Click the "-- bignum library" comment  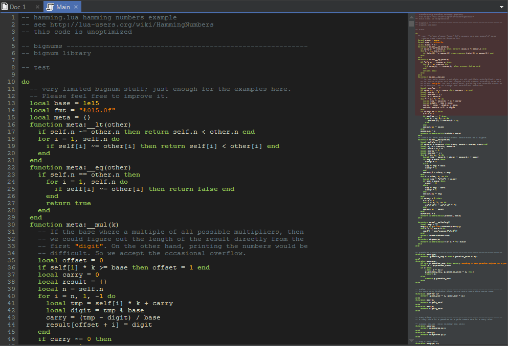(56, 53)
